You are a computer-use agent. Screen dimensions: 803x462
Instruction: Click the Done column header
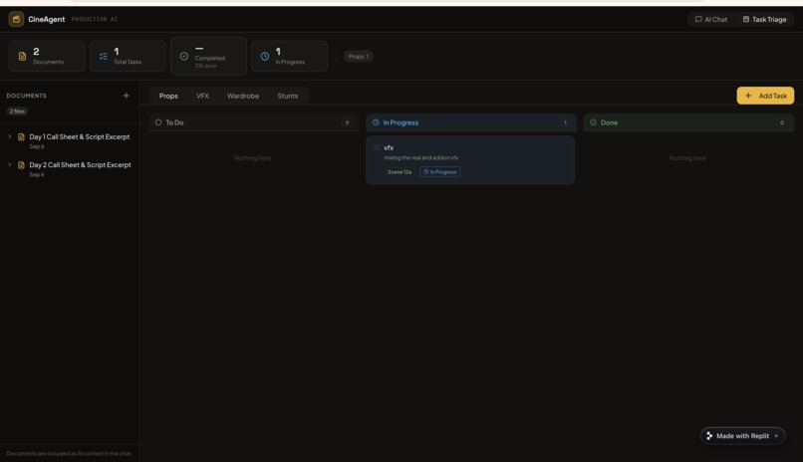pyautogui.click(x=688, y=122)
